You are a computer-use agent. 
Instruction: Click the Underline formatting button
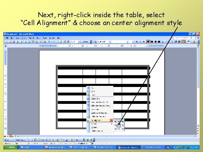144,42
